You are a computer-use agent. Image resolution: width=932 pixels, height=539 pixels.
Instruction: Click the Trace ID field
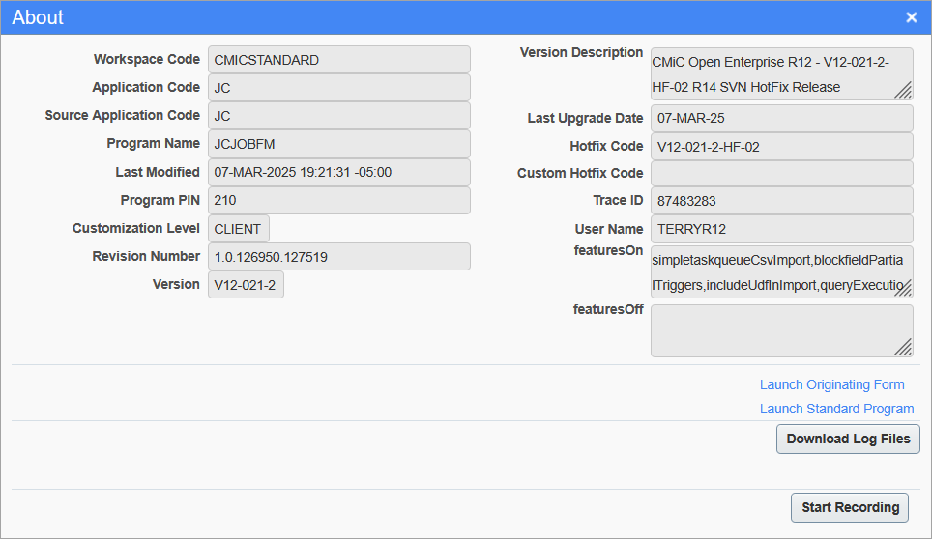tap(781, 201)
